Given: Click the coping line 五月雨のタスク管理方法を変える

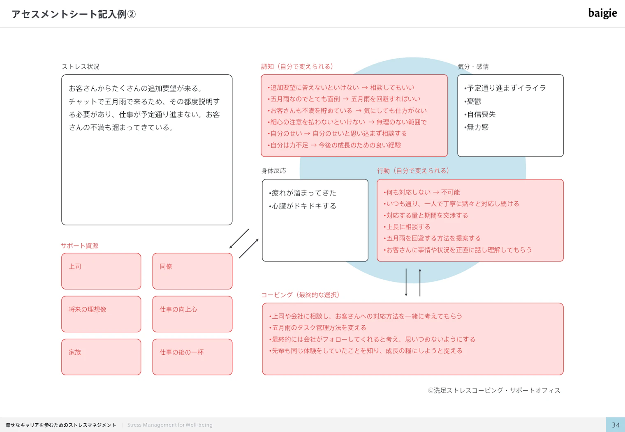Looking at the screenshot, I should click(317, 328).
